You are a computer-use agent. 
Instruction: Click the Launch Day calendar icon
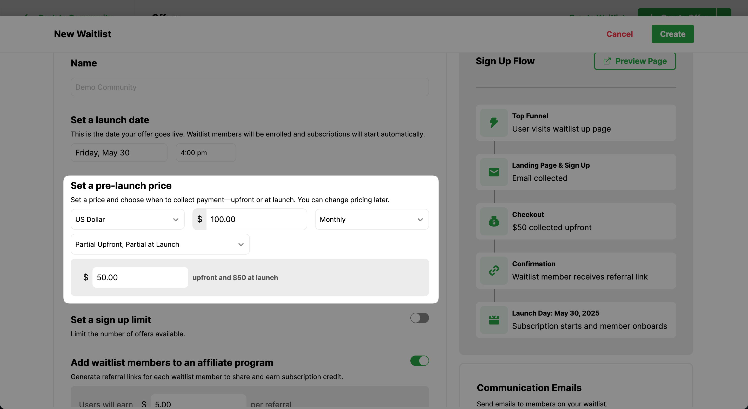(494, 320)
